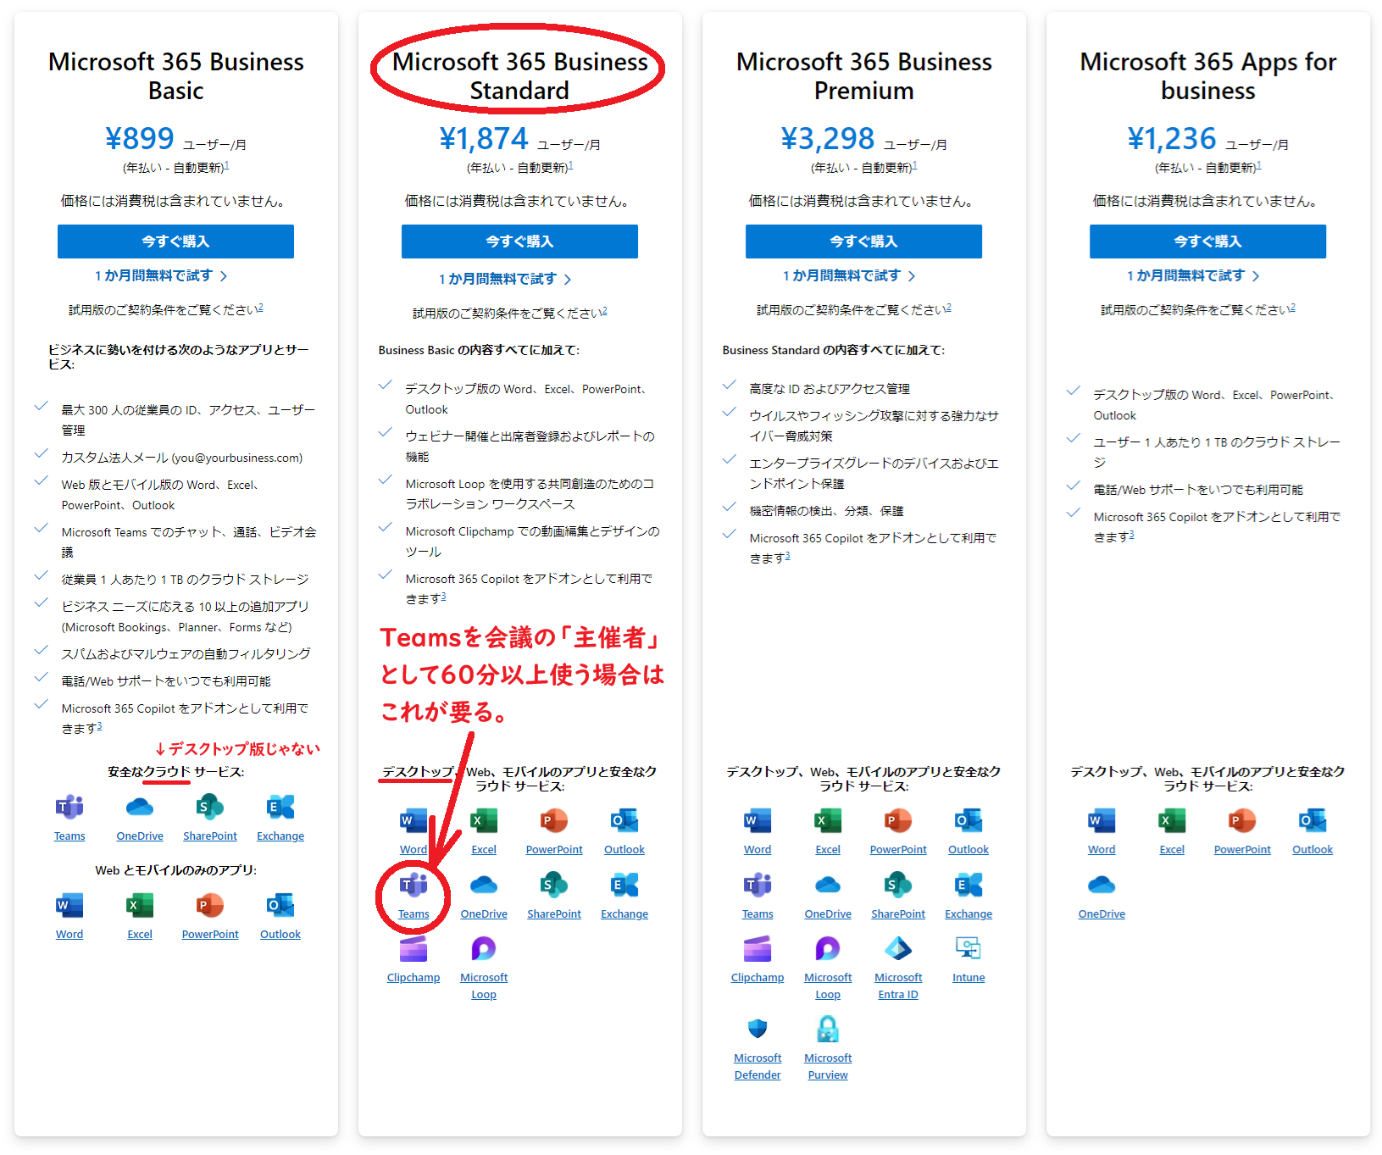Screen dimensions: 1382x1155
Task: Click the ¥899 price of Business Basic
Action: (x=140, y=138)
